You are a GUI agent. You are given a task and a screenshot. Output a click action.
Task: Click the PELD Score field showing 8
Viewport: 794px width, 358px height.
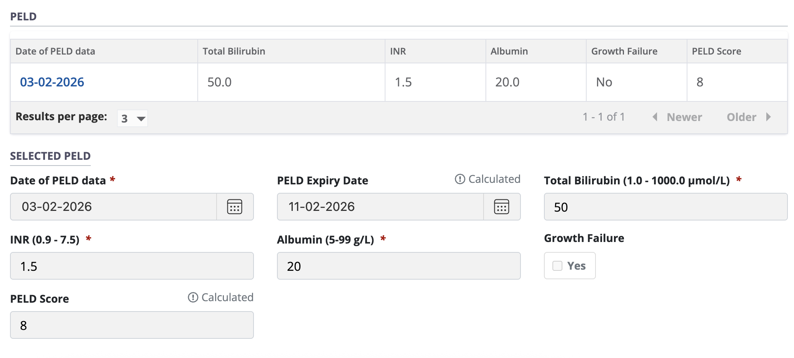pos(132,325)
